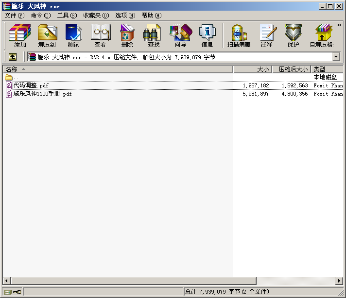The height and width of the screenshot is (298, 346).
Task: Click the 自解压格式 (SFX) icon
Action: coord(322,35)
